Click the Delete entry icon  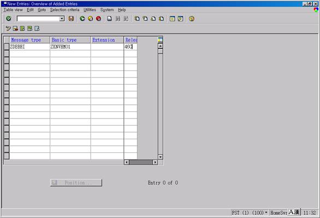pyautogui.click(x=15, y=28)
